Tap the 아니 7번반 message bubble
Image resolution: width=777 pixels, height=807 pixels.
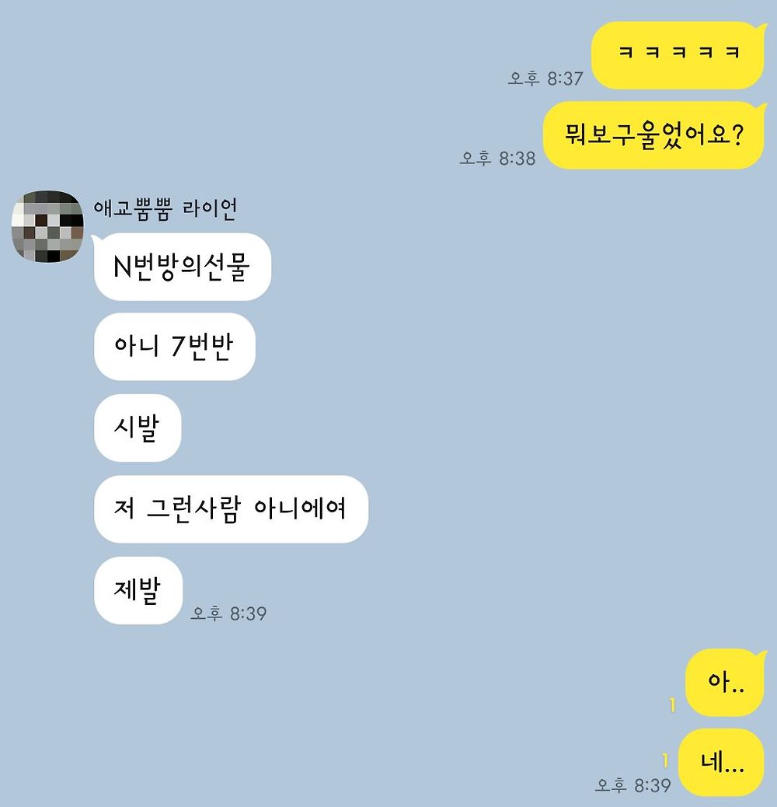click(174, 347)
